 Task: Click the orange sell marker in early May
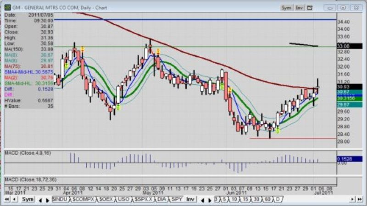coord(158,51)
